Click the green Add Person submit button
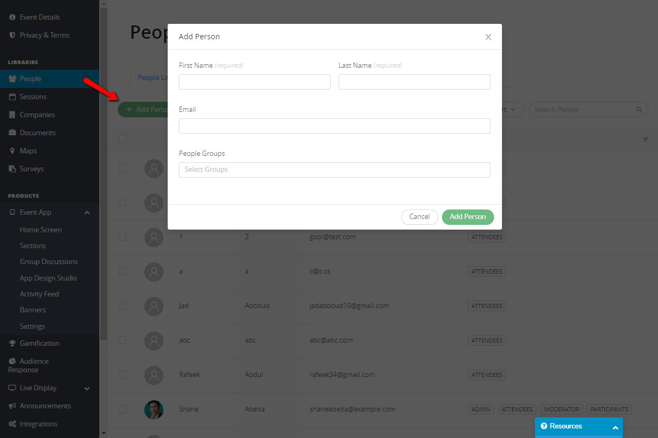 point(468,217)
